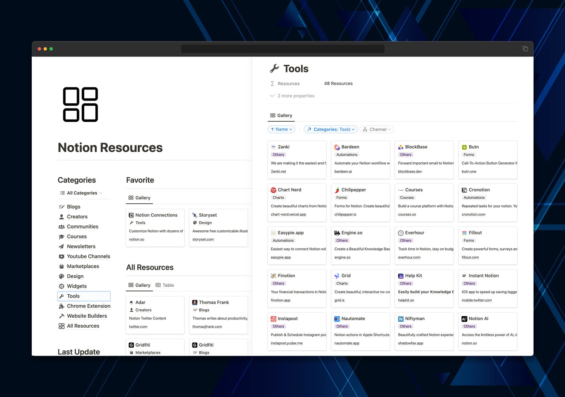Switch to Gallery tab in Tools panel

(281, 116)
